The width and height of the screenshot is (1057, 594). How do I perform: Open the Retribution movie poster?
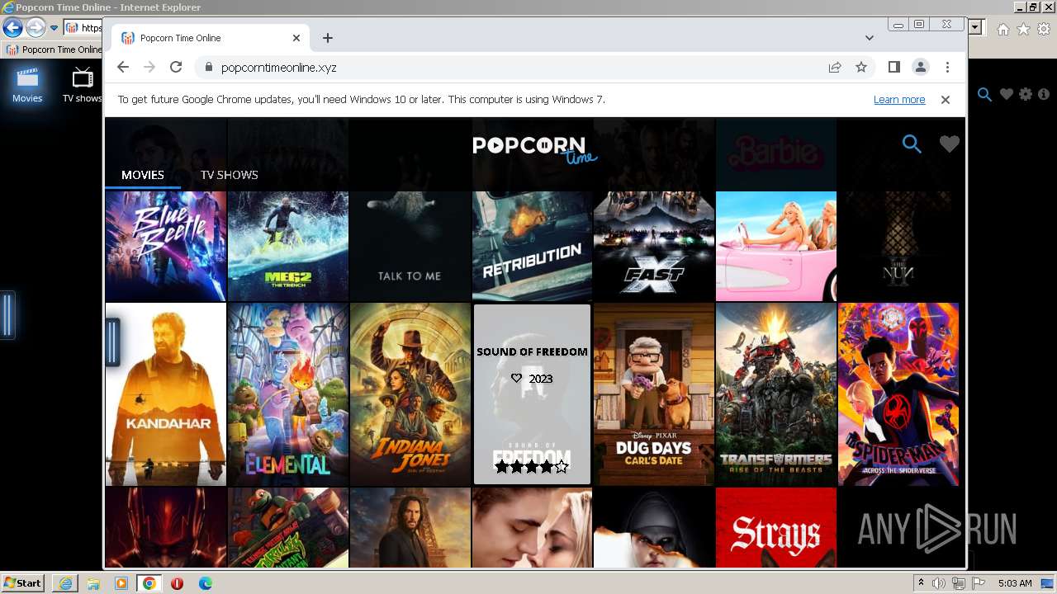[x=533, y=246]
